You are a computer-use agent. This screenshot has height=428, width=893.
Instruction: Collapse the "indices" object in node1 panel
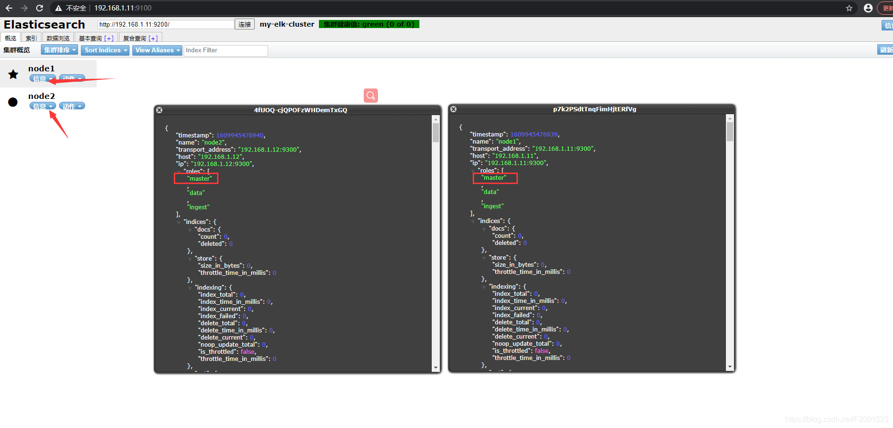473,221
